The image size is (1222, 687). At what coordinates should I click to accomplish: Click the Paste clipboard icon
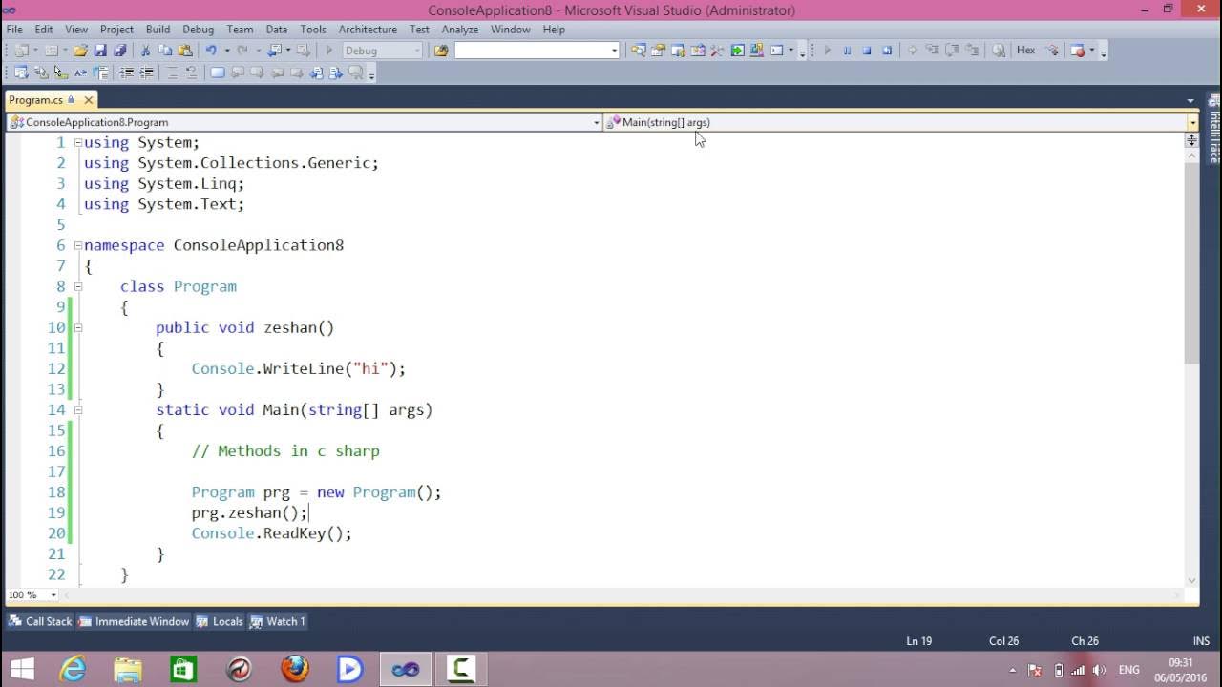[185, 51]
